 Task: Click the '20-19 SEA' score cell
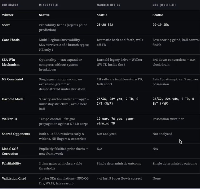pyautogui.click(x=161, y=25)
